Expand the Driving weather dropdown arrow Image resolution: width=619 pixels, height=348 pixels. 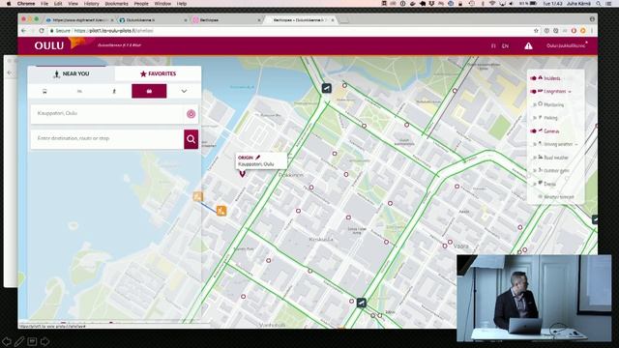coord(576,145)
